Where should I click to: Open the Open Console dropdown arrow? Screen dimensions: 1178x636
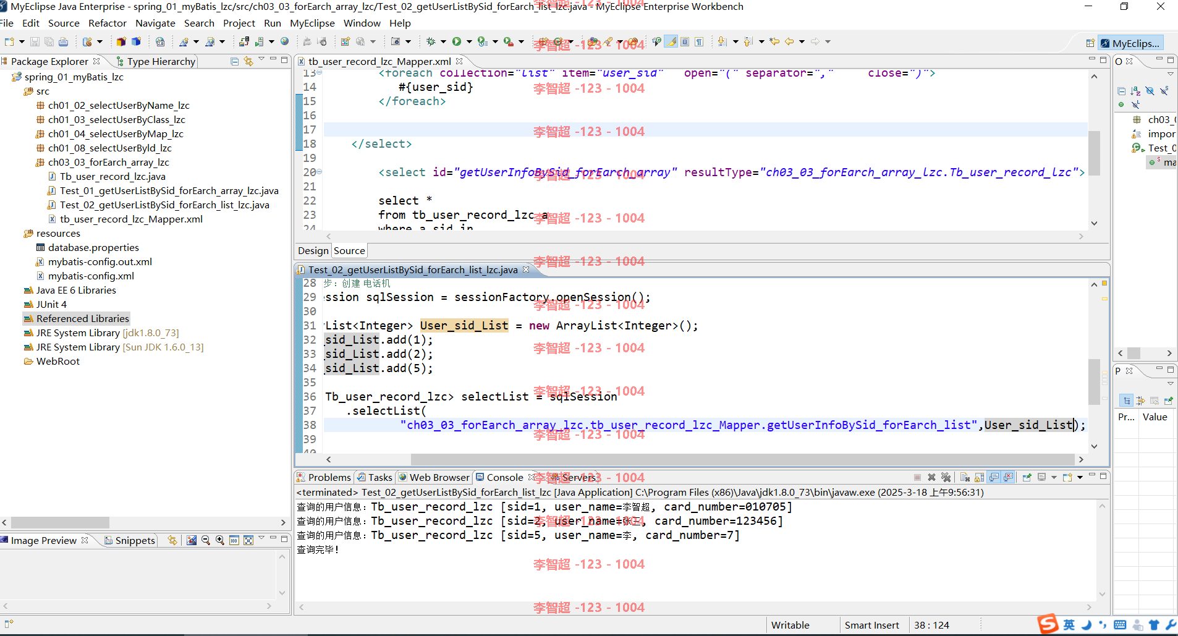(x=1080, y=477)
